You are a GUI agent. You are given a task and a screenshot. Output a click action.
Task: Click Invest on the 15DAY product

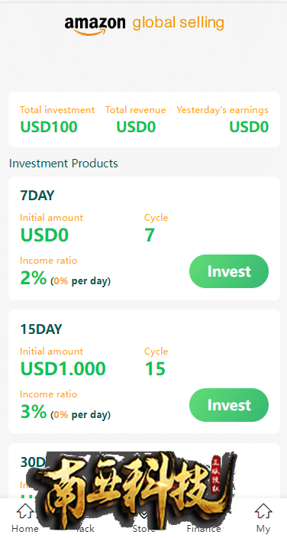tap(229, 405)
